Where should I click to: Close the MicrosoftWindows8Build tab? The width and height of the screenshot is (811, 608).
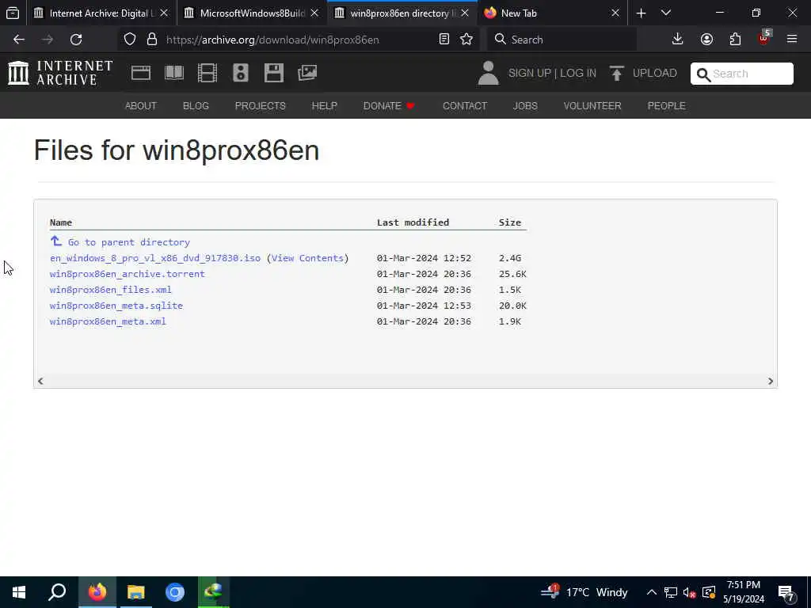point(314,13)
